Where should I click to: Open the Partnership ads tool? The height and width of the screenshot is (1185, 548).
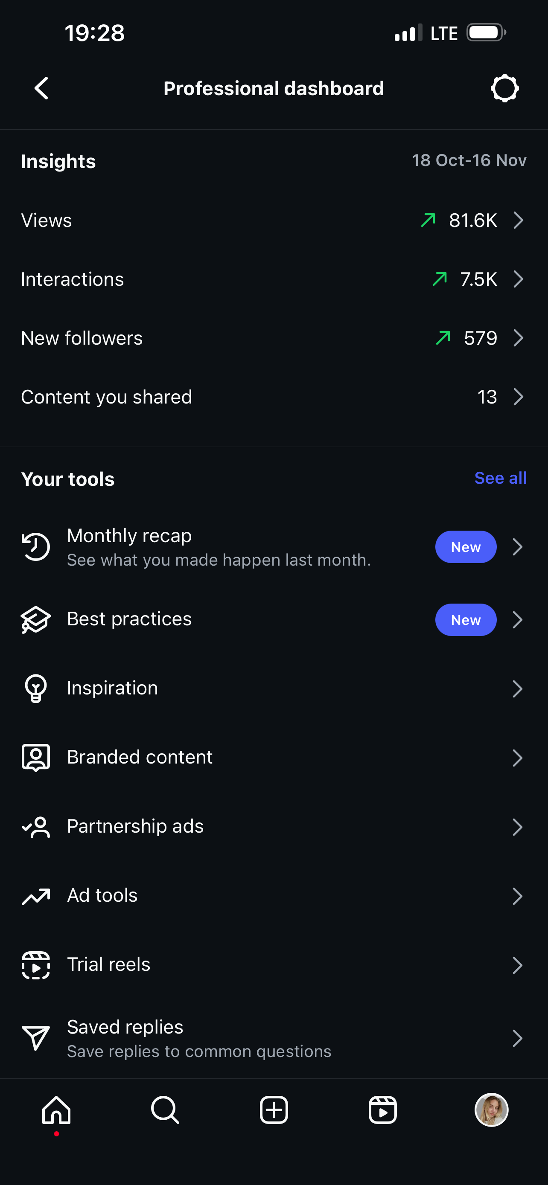[x=135, y=827]
